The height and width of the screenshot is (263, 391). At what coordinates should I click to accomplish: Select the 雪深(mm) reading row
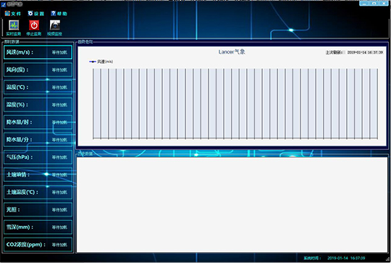(x=38, y=227)
